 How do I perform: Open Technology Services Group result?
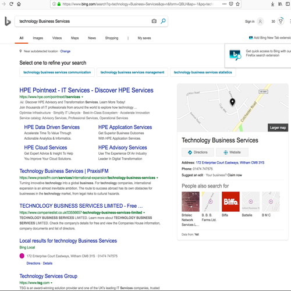(x=48, y=276)
